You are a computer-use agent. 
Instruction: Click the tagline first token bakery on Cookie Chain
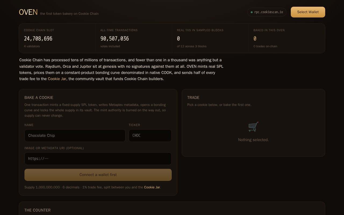pyautogui.click(x=69, y=14)
